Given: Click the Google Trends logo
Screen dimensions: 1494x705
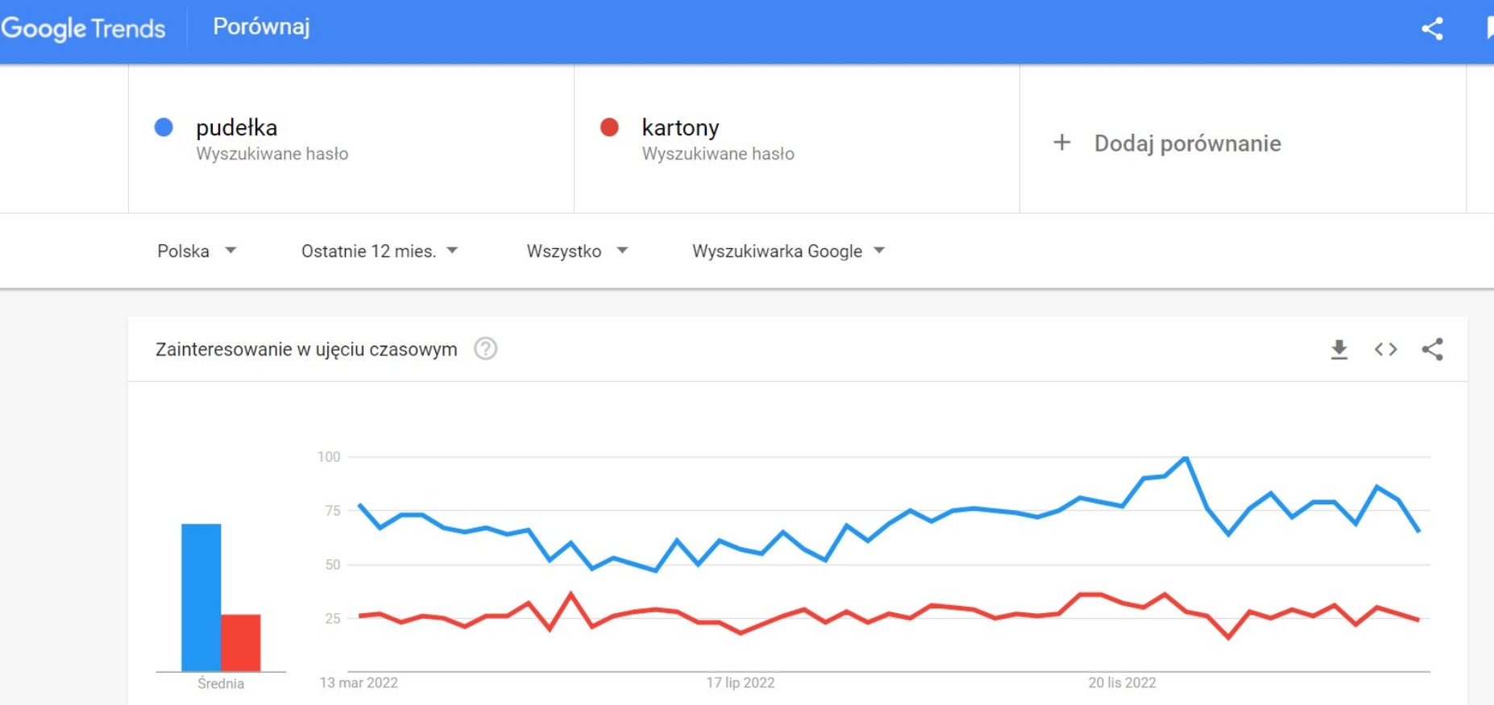Looking at the screenshot, I should [83, 29].
